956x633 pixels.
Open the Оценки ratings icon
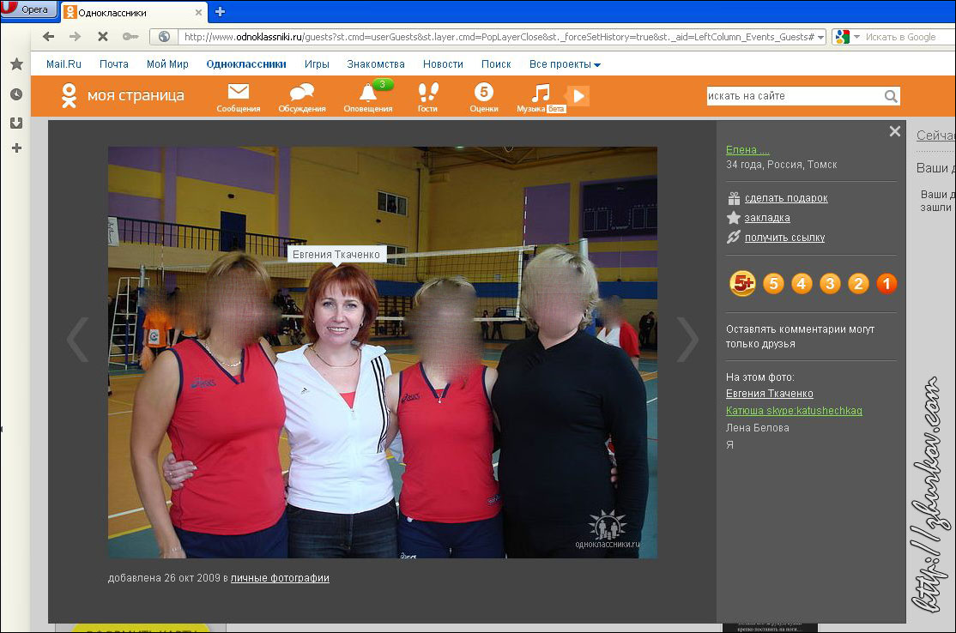pyautogui.click(x=484, y=93)
